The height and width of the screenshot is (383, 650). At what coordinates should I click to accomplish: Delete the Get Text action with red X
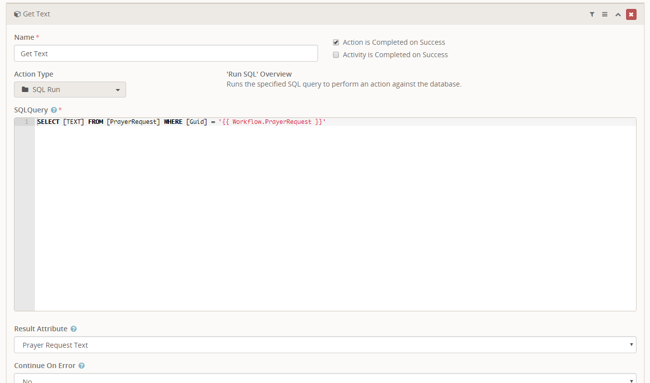point(631,14)
